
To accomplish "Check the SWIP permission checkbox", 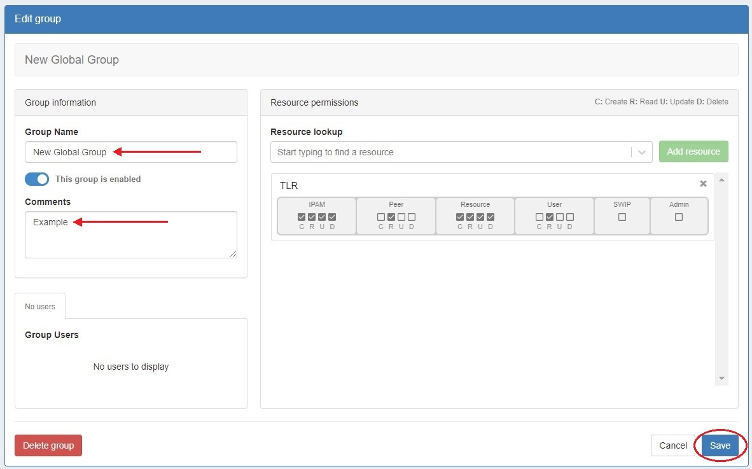I will point(622,217).
